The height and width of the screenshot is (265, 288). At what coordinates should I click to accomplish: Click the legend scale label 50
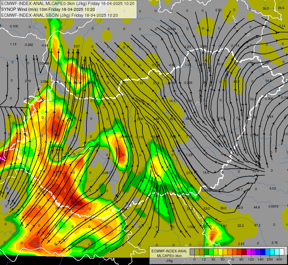point(223,259)
